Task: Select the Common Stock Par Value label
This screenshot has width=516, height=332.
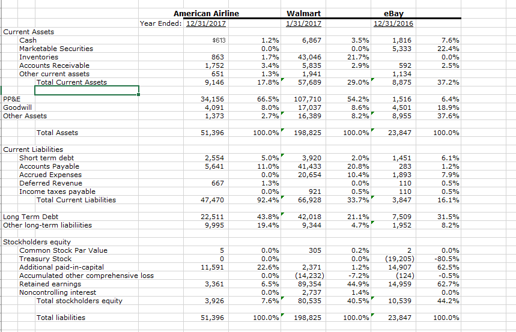Action: pos(63,250)
